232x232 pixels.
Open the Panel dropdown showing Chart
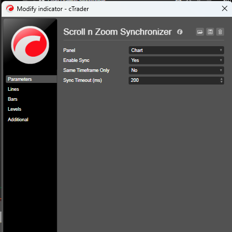pyautogui.click(x=176, y=50)
